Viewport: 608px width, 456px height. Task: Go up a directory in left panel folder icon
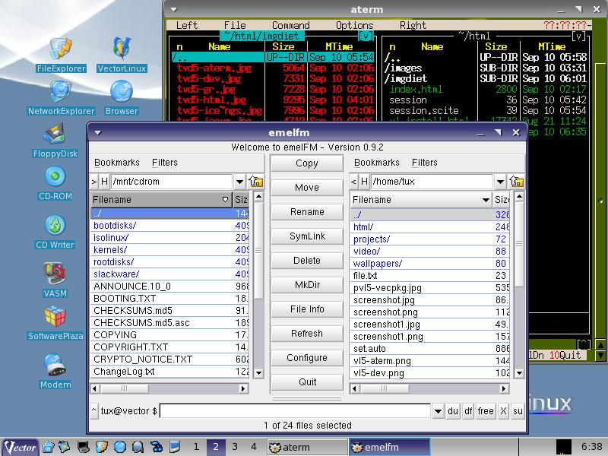[256, 182]
